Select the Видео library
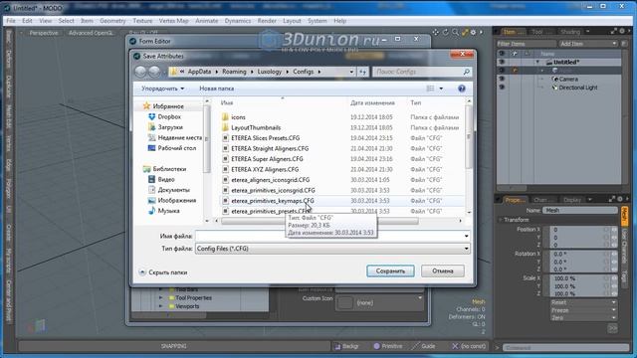Viewport: 637px width, 358px height. pos(166,179)
